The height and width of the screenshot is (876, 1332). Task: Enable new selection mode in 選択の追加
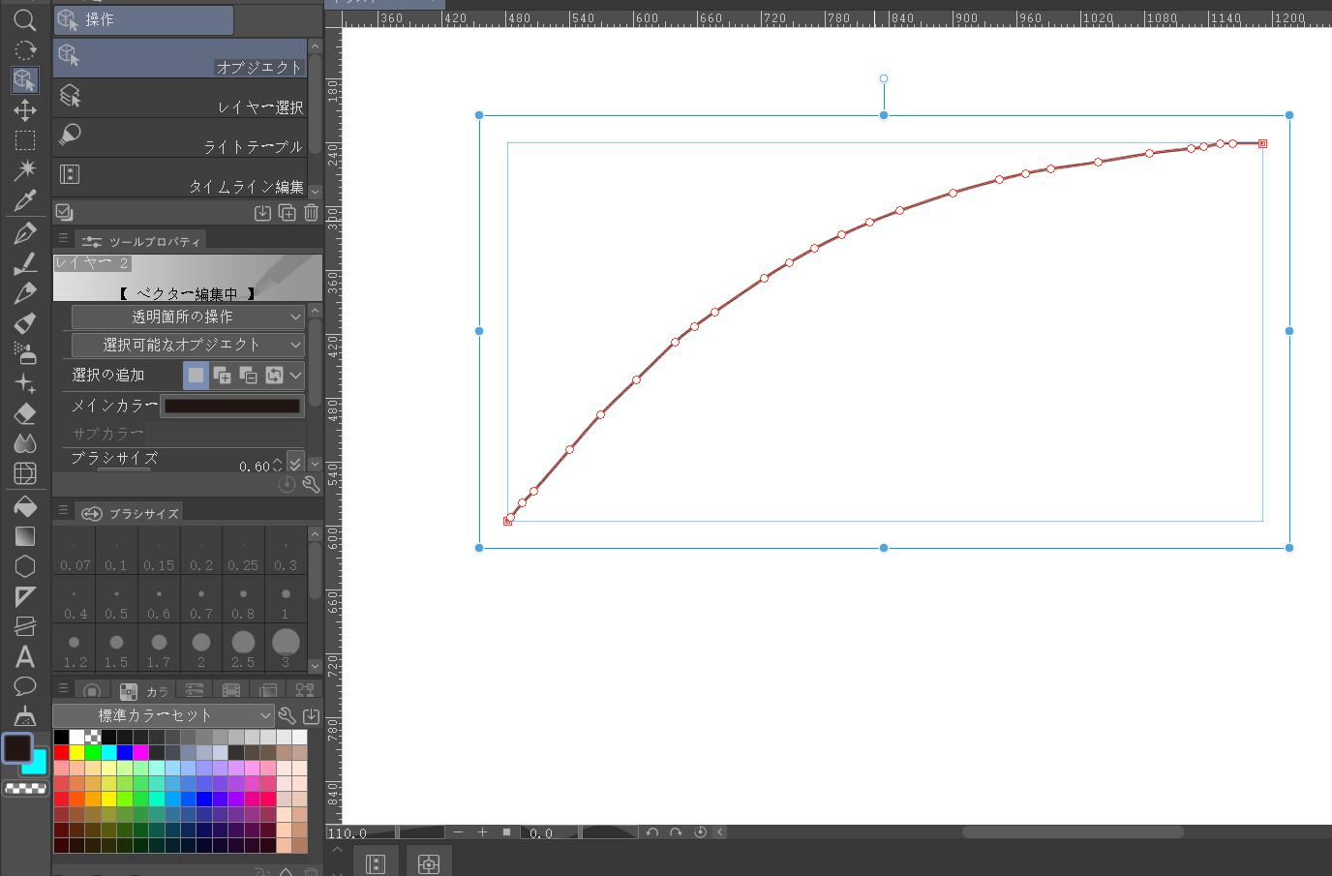click(x=197, y=375)
